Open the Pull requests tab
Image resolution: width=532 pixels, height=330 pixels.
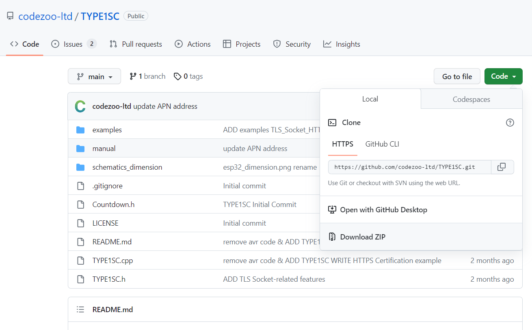click(136, 44)
